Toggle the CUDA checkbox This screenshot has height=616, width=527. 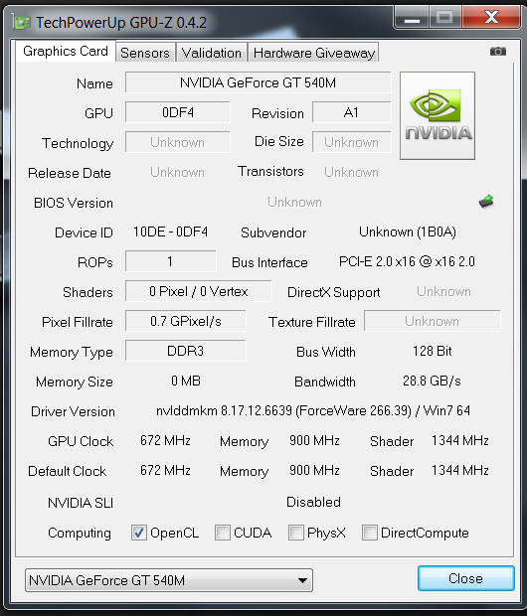coord(222,533)
